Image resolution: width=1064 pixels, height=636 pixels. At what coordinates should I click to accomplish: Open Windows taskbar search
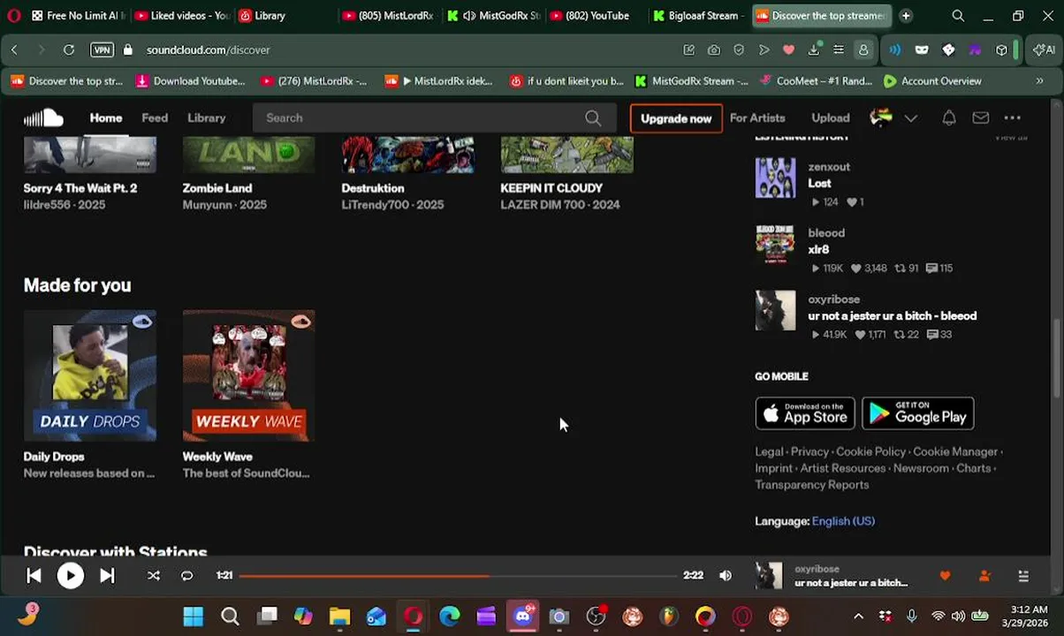(x=230, y=617)
